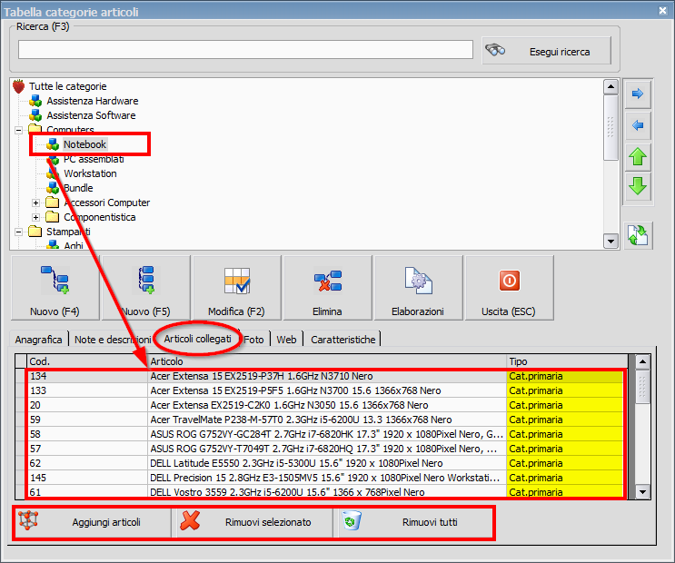
Task: Click Rimuovi selezionato button
Action: pos(254,522)
